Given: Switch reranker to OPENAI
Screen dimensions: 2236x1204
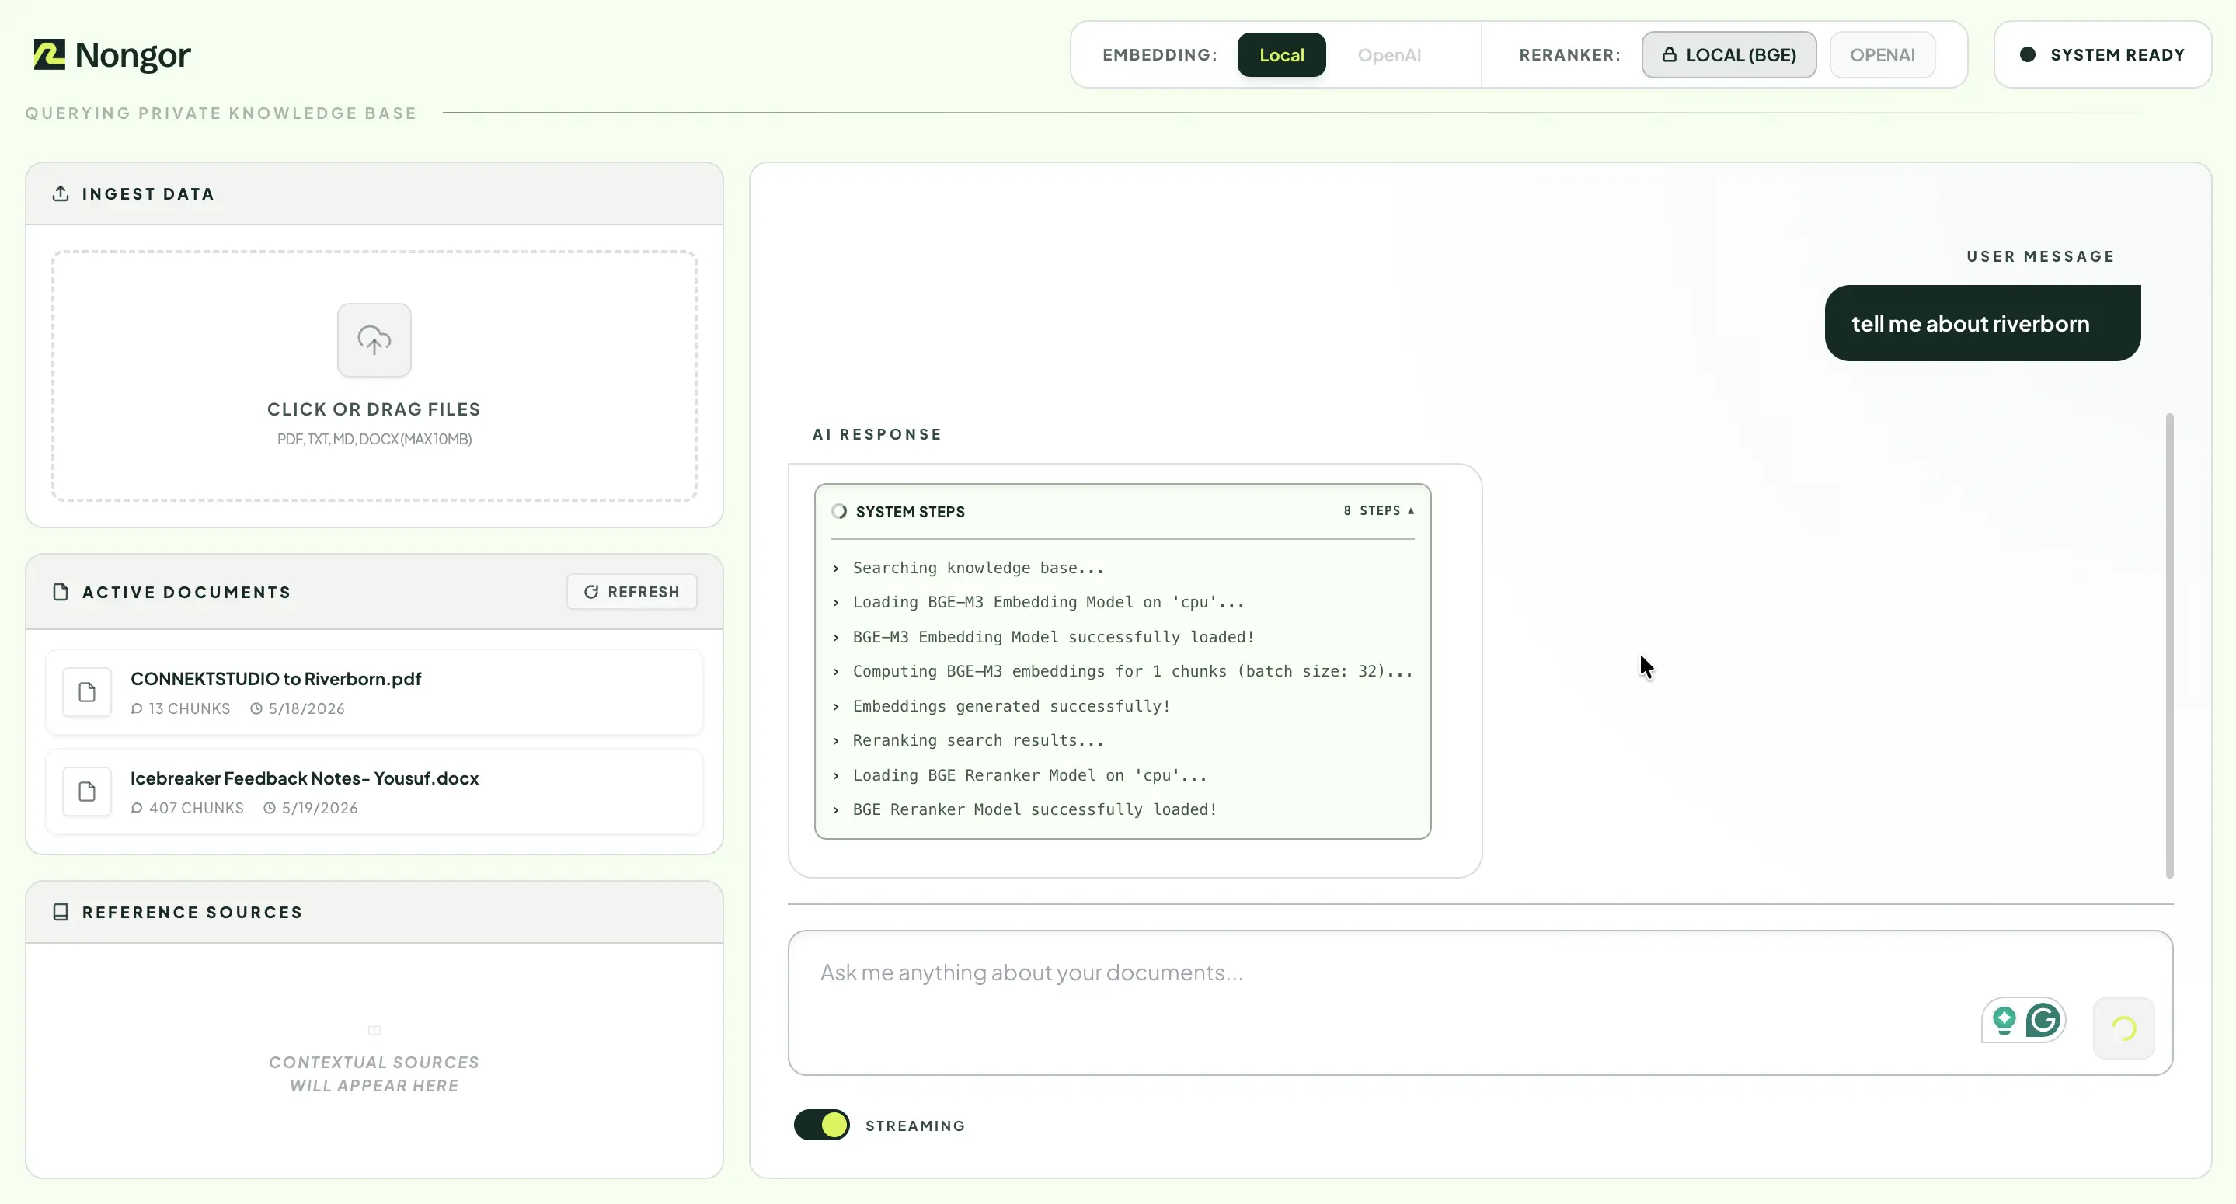Looking at the screenshot, I should click(1882, 54).
